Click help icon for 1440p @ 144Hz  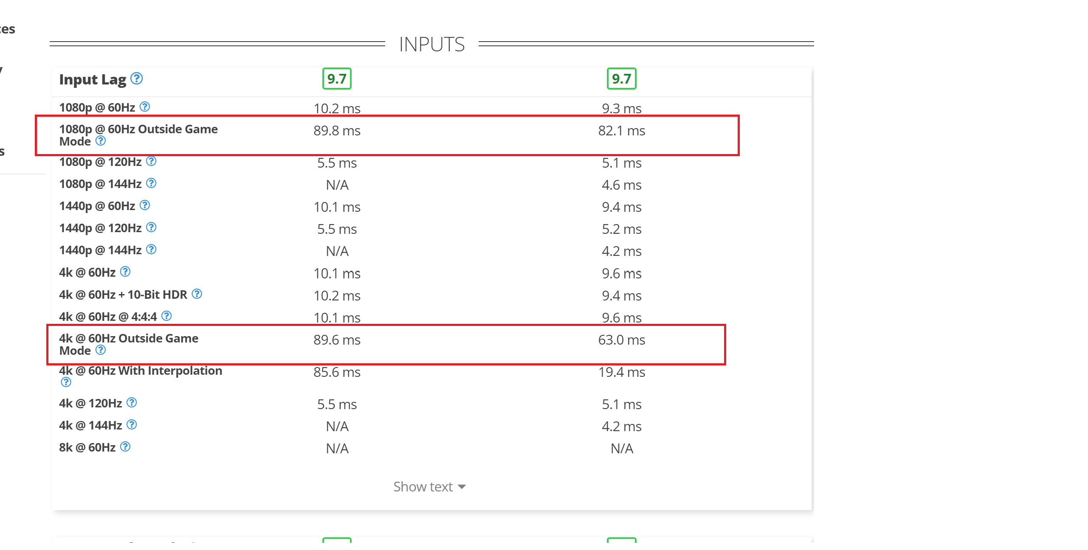click(x=151, y=250)
